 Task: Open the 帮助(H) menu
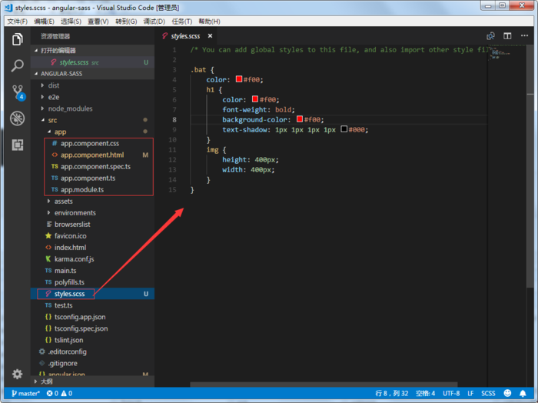point(209,22)
